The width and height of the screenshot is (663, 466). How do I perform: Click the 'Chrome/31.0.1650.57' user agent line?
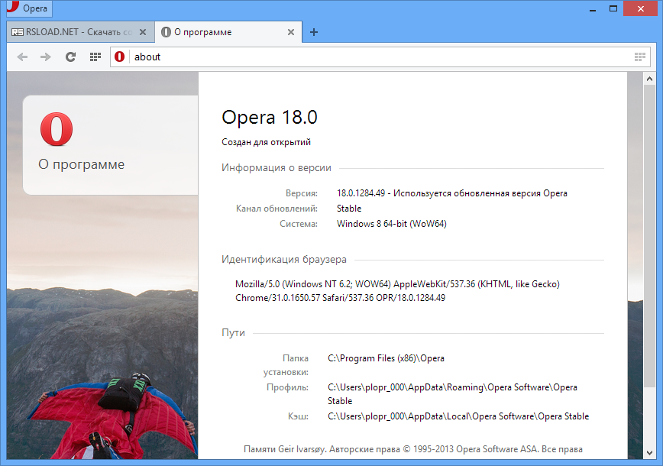pyautogui.click(x=341, y=298)
